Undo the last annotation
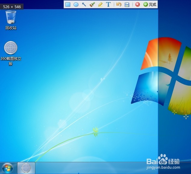191x174 pixels. (119, 5)
